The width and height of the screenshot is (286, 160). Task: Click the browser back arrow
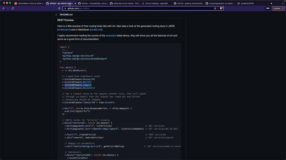pyautogui.click(x=3, y=8)
